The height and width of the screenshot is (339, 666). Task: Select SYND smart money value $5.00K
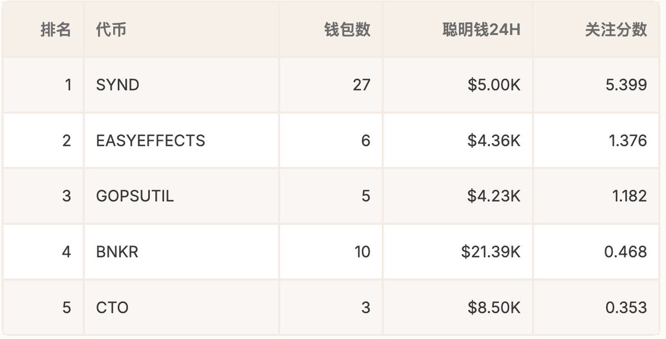pos(494,85)
